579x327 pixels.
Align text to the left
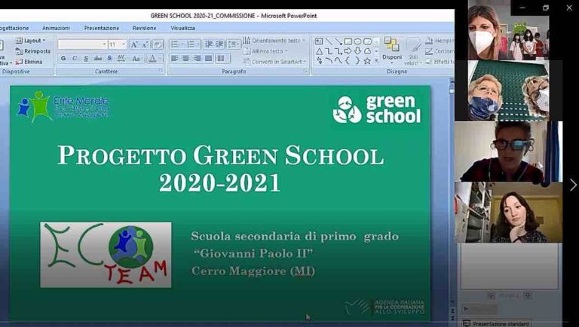(174, 58)
